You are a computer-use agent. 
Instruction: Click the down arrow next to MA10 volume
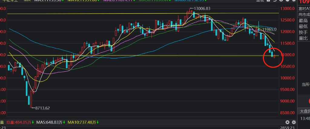click(x=98, y=122)
